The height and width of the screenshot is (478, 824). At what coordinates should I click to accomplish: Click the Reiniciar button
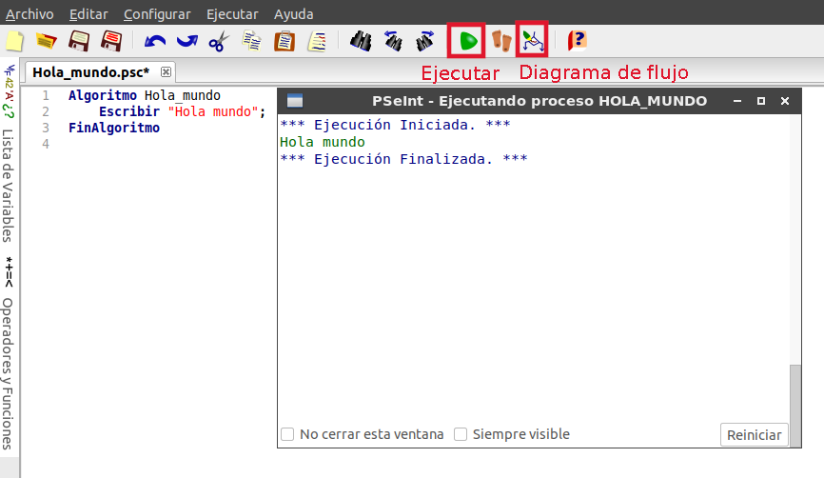(755, 435)
